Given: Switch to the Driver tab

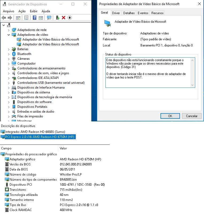Looking at the screenshot, I should pos(116,13).
